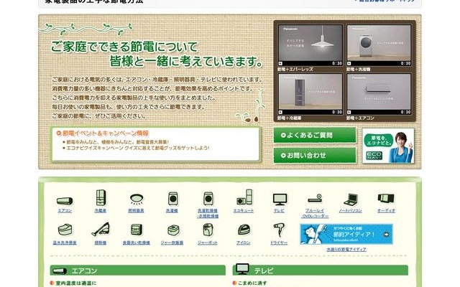This screenshot has height=287, width=460.
Task: Select the notebook PC (ノートパソコン) icon
Action: 351,199
